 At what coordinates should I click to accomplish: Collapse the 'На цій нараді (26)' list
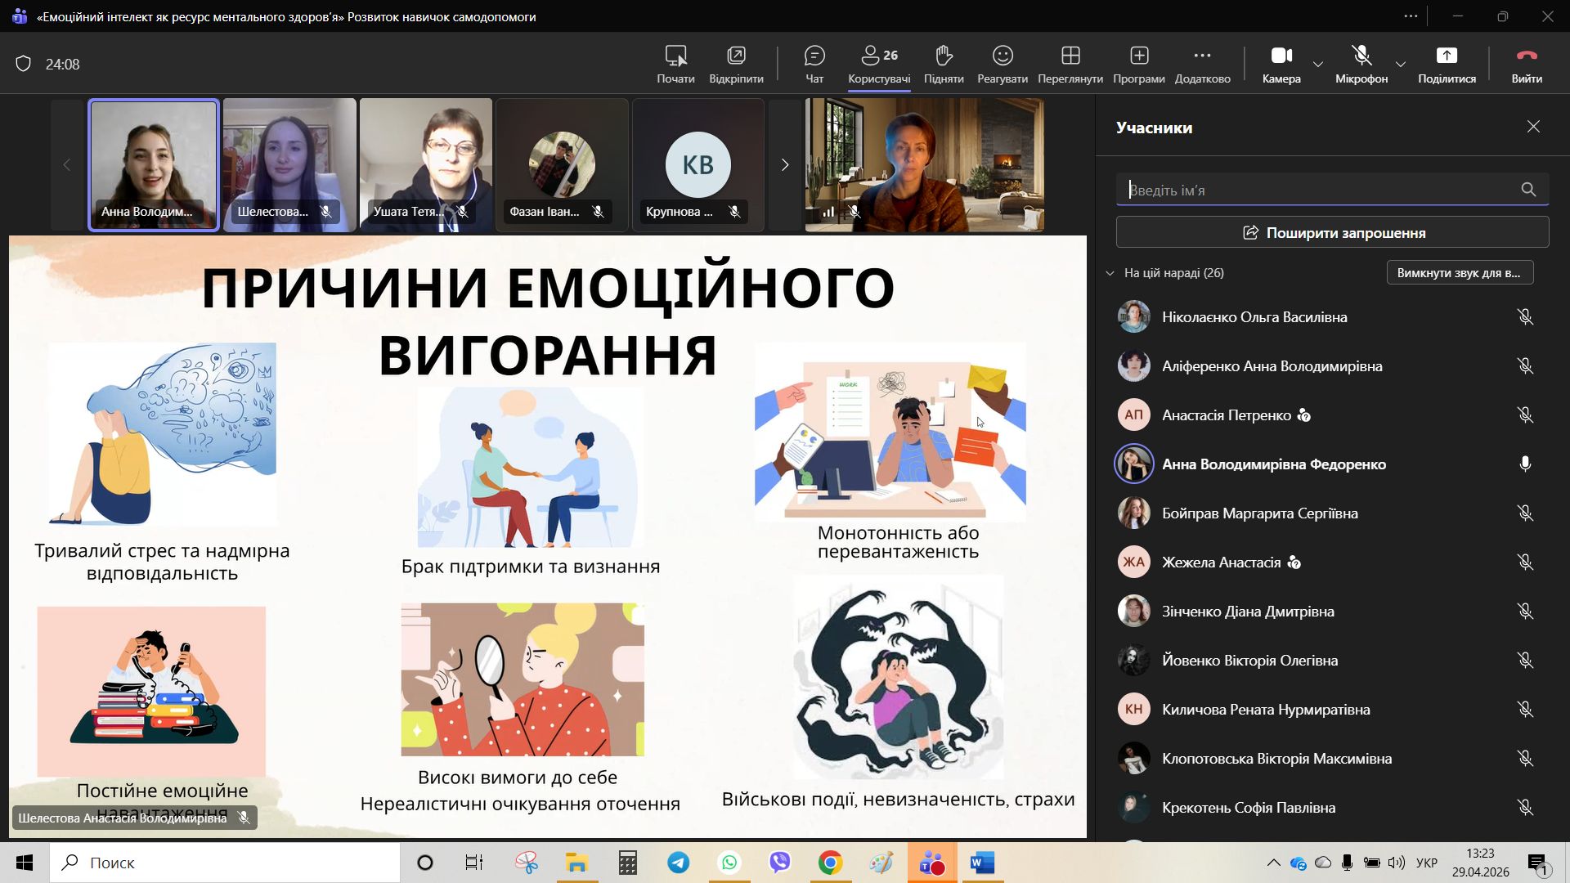pos(1110,273)
